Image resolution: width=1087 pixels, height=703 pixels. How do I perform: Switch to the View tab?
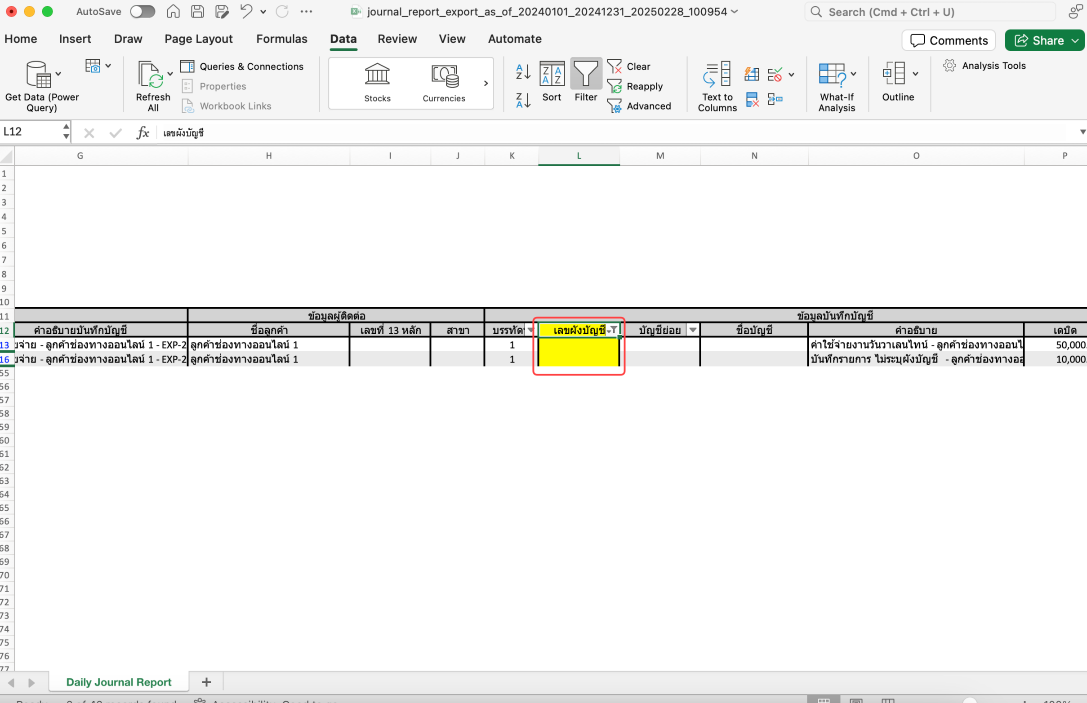coord(452,39)
